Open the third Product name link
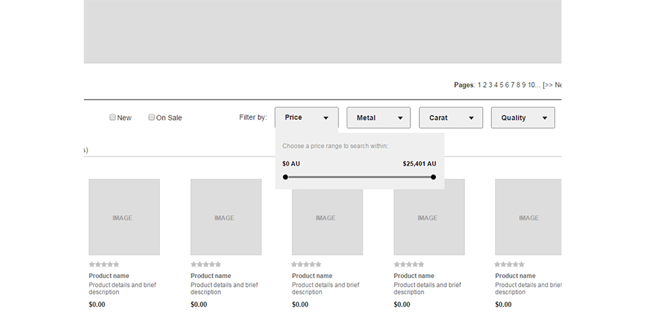 tap(312, 275)
